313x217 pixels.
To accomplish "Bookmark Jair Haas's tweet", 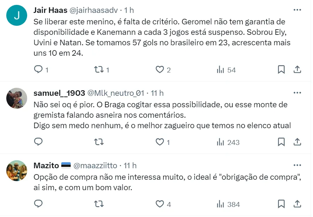I will pos(281,70).
